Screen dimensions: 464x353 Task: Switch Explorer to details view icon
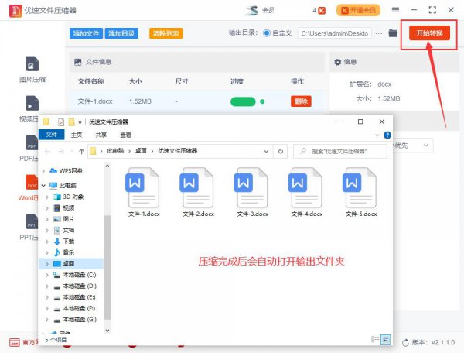coord(375,339)
